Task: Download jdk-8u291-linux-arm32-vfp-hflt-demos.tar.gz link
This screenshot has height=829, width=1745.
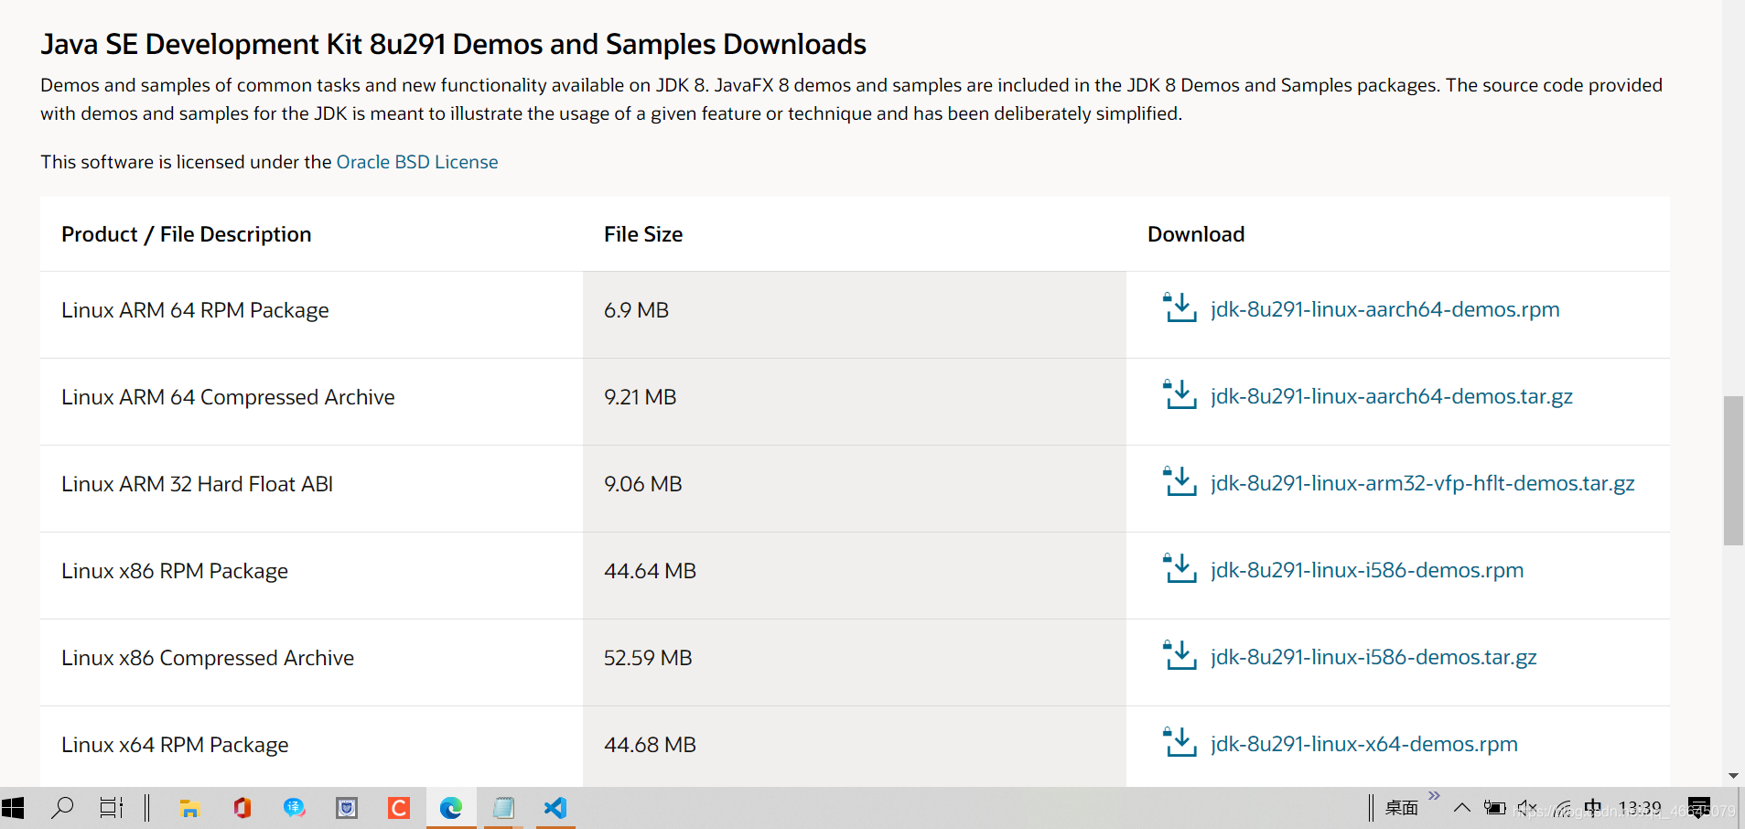Action: click(x=1422, y=483)
